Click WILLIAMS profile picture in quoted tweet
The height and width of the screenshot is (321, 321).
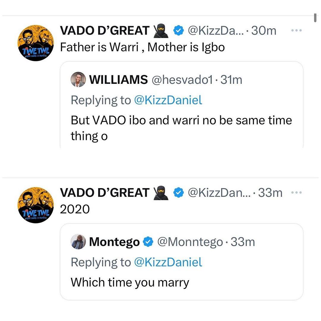pos(78,80)
